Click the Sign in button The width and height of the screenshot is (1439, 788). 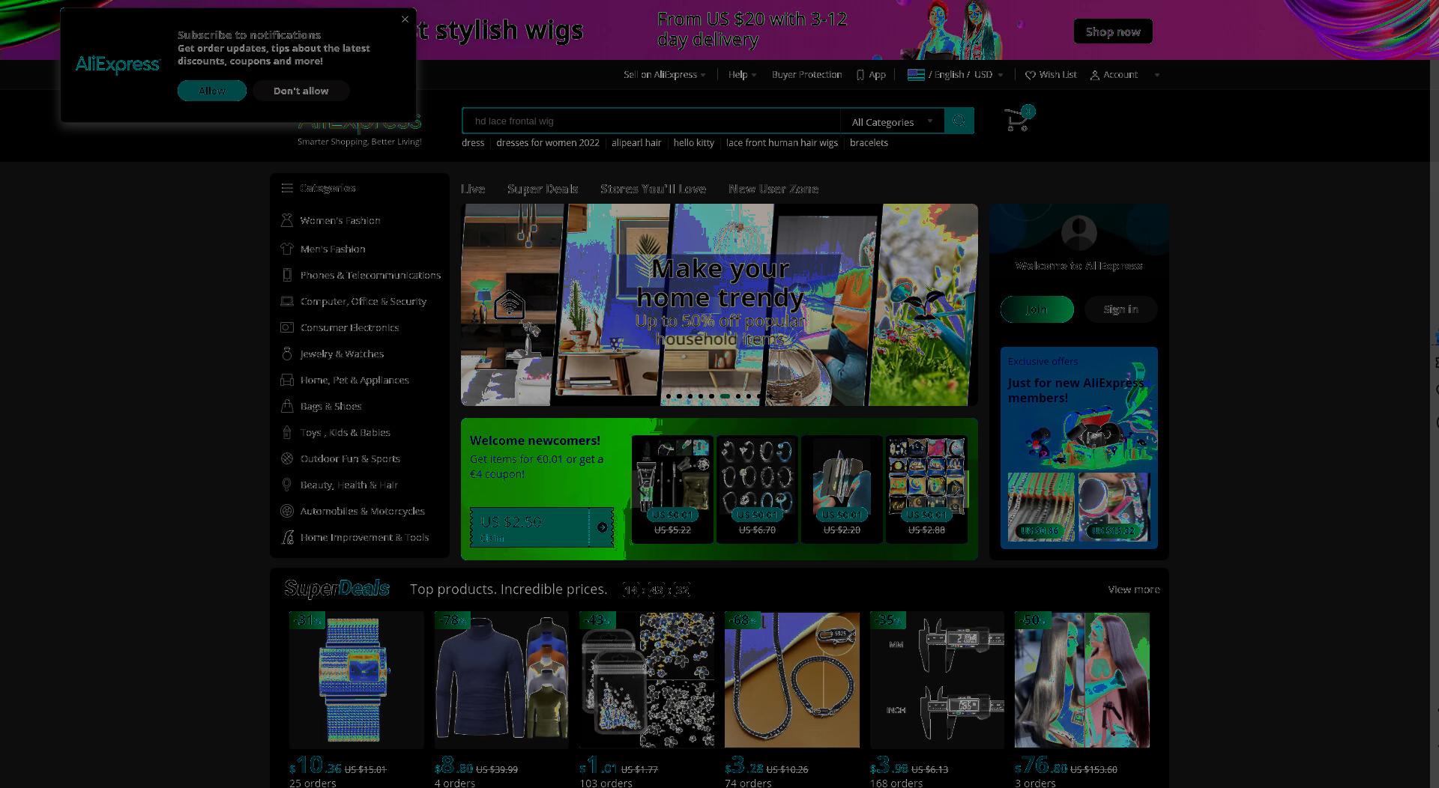tap(1120, 309)
